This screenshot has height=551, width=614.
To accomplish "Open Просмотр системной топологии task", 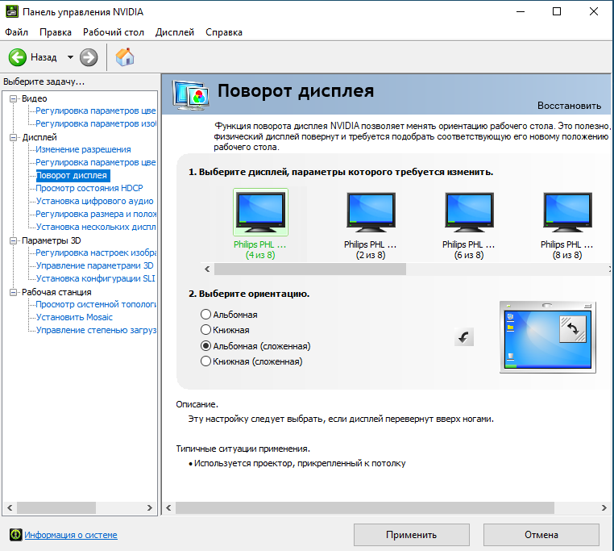I will coord(96,304).
